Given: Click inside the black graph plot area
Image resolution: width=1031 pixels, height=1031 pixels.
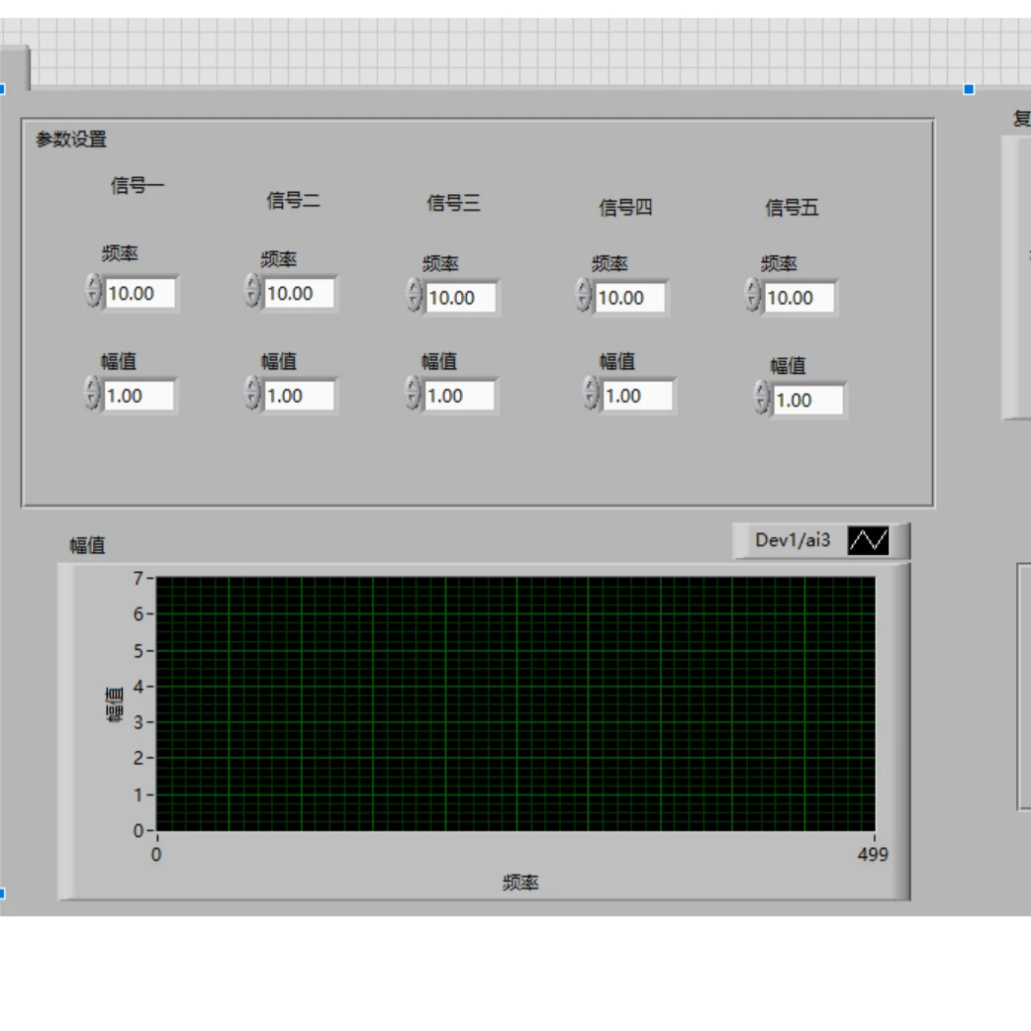Looking at the screenshot, I should pos(515,703).
